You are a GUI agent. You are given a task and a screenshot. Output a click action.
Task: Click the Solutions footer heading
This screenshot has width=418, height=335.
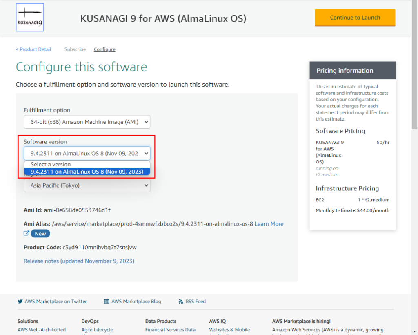pos(28,321)
